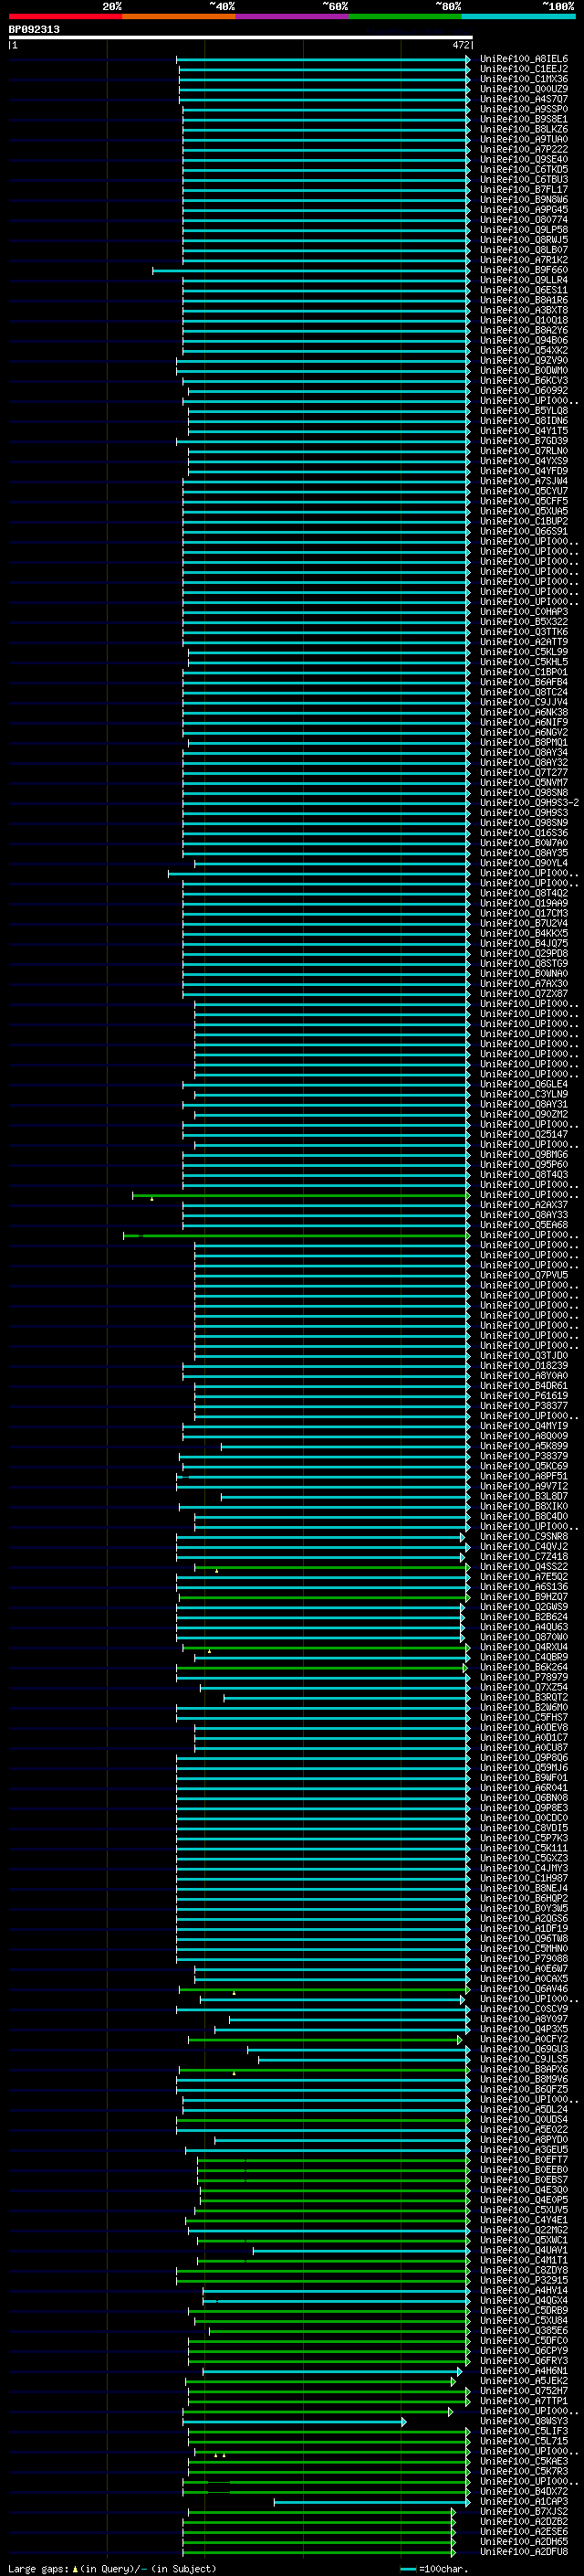Viewport: 584px width, 2576px height.
Task: Select the UniRef100_P38379 label
Action: point(523,1456)
